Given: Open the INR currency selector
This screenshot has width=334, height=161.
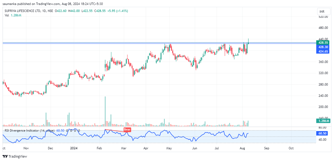Looking at the screenshot, I should (x=324, y=12).
